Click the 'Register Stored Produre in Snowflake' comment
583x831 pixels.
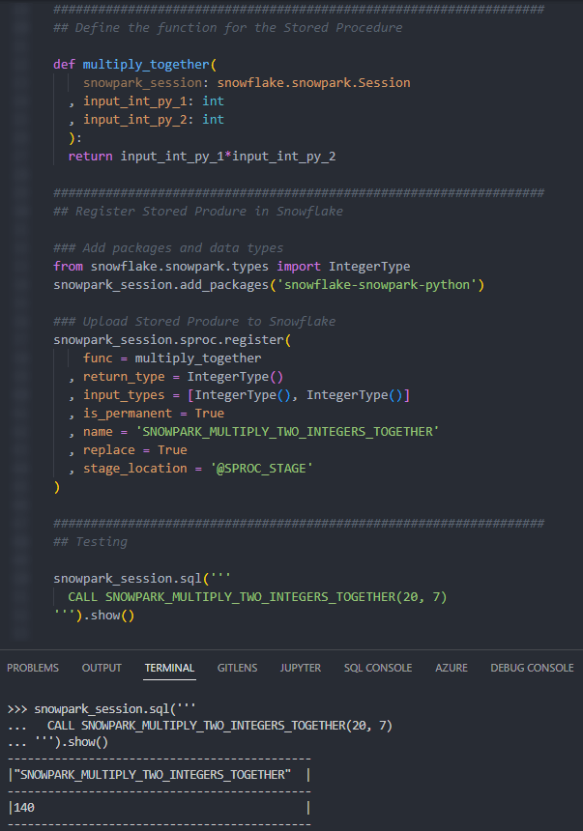coord(198,211)
